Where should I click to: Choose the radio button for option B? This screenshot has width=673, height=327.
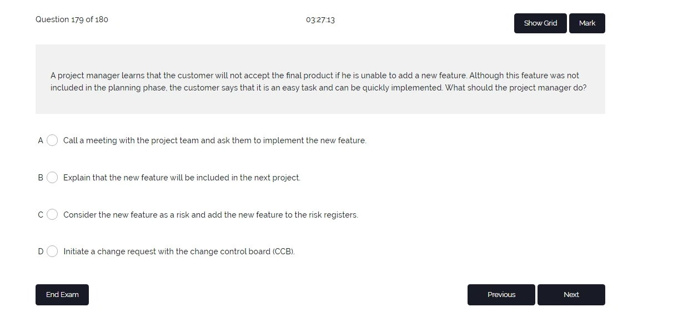coord(52,178)
